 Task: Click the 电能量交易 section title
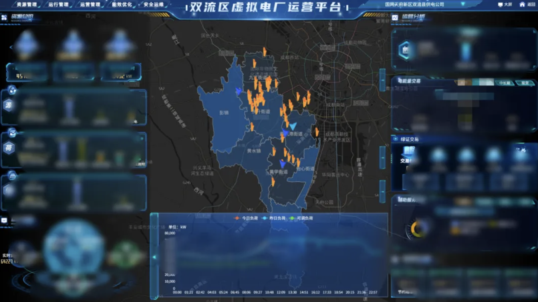(409, 81)
